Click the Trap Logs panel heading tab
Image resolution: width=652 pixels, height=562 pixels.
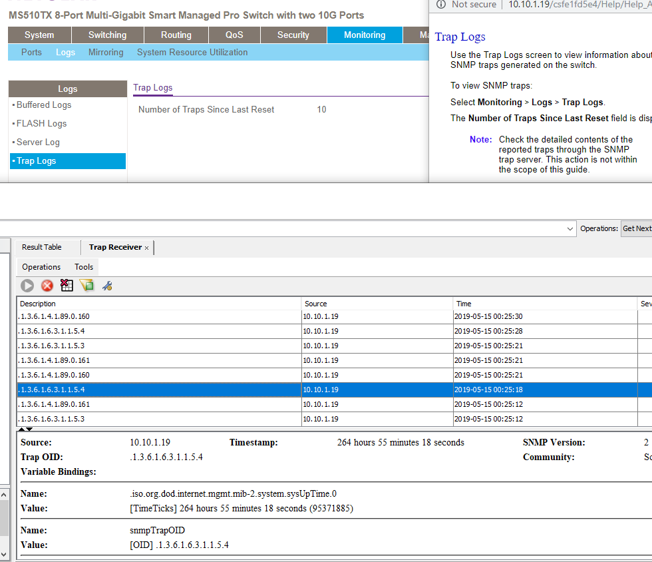[152, 88]
